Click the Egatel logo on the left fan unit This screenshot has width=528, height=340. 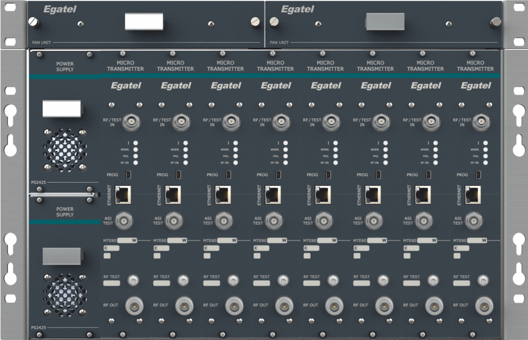point(60,9)
